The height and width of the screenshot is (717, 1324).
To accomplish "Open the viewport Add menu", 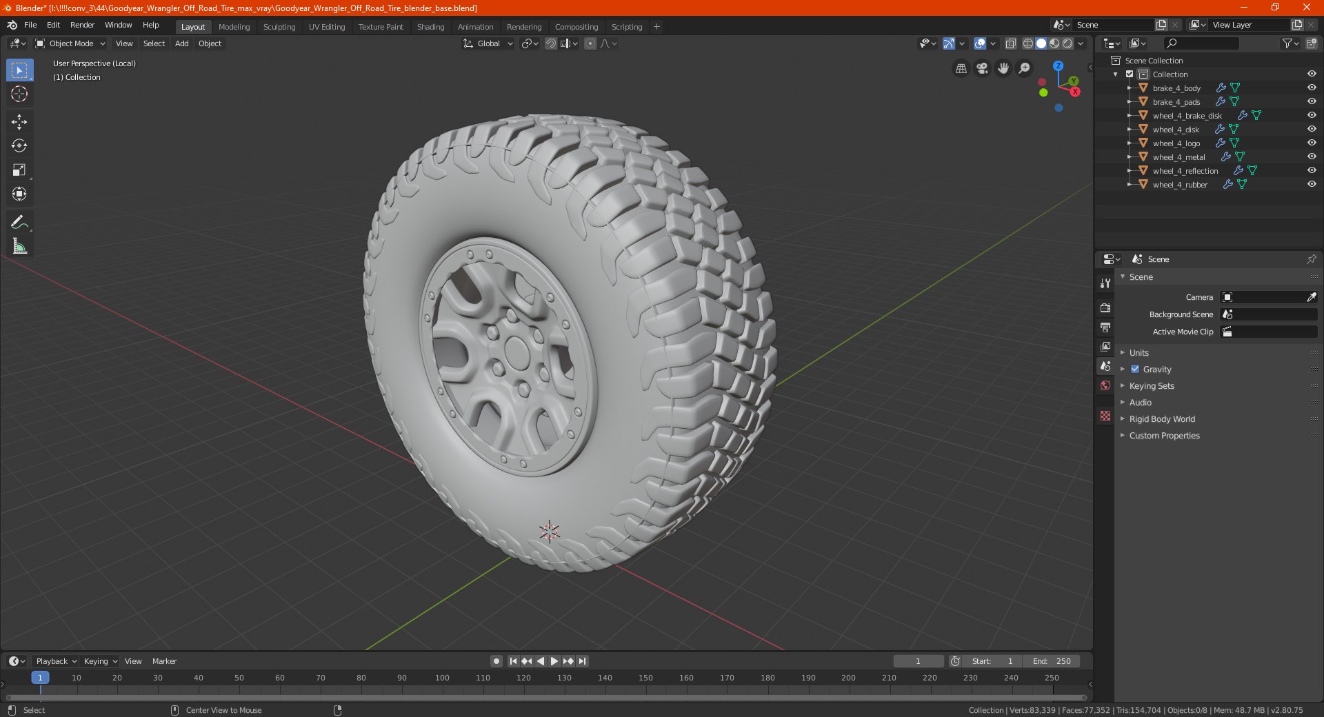I will pos(181,43).
